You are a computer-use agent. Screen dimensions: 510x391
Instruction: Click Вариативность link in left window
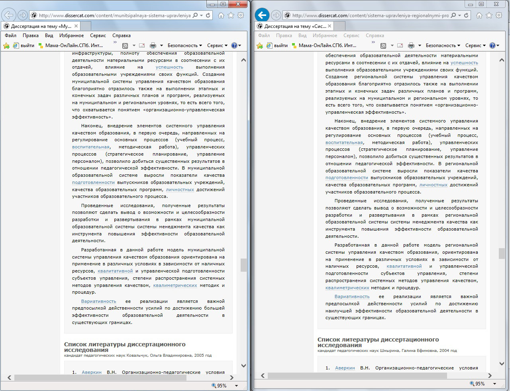coord(98,301)
